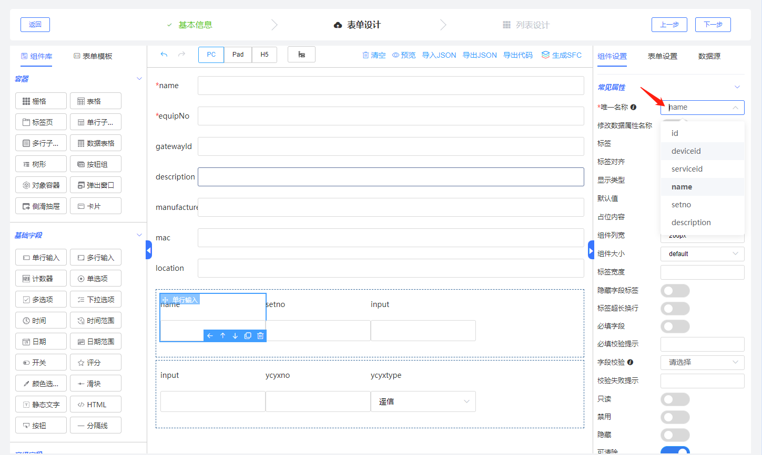
Task: Open the component tree view icon
Action: click(301, 55)
